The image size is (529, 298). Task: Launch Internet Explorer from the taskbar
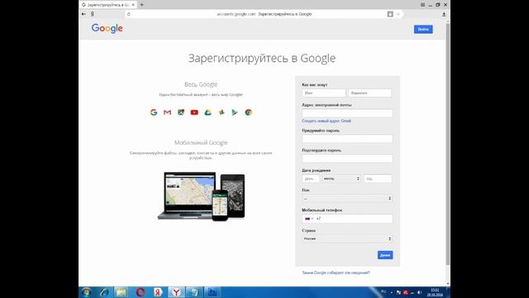click(104, 292)
